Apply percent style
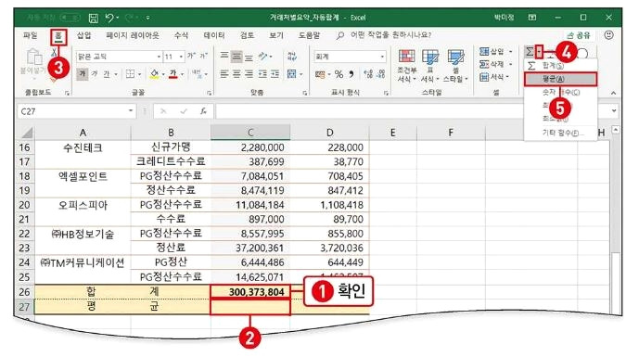626x357 pixels. (339, 74)
